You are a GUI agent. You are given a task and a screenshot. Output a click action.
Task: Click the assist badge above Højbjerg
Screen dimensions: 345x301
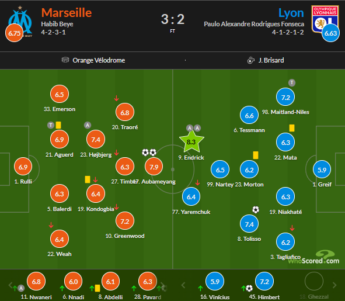tap(88, 125)
